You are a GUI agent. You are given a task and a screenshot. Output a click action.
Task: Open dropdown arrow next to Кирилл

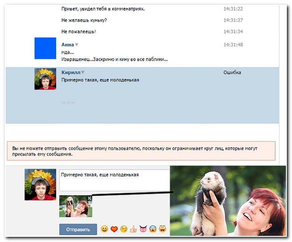[83, 73]
